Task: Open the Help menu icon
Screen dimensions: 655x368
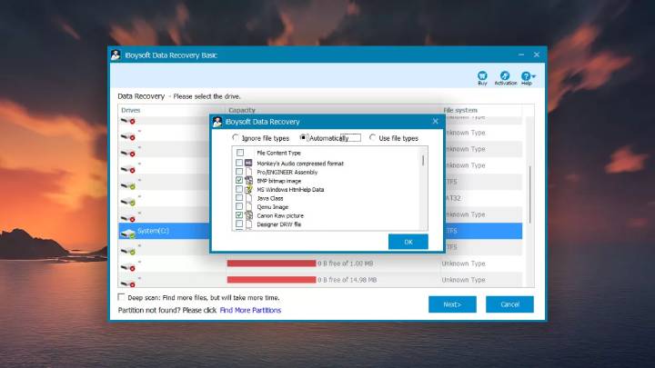Action: coord(528,76)
